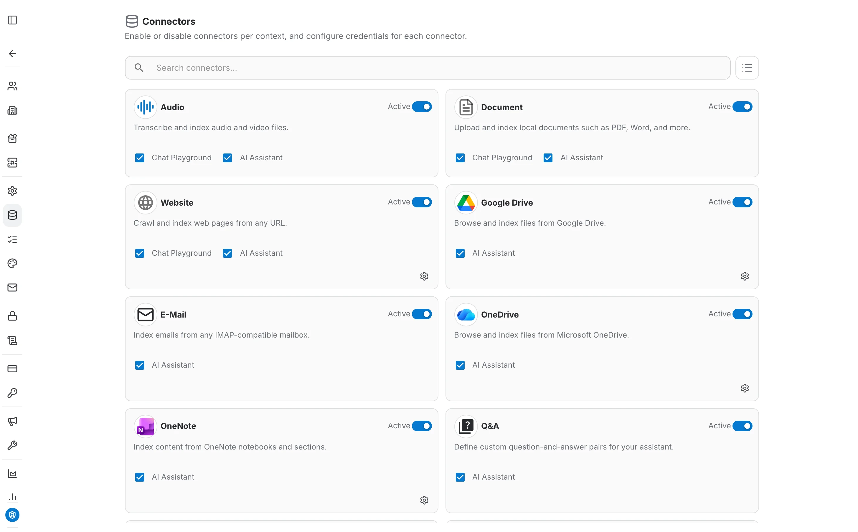Open the color palette icon in the sidebar

pos(12,264)
